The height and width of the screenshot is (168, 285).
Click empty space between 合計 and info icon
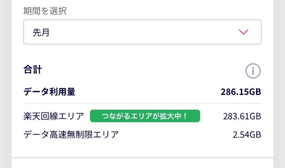coord(142,71)
